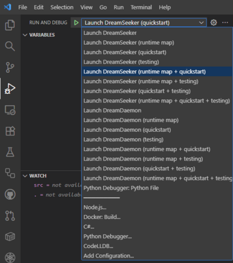Open the Explorer view in activity bar
Viewport: 233px width, 263px height.
10,25
